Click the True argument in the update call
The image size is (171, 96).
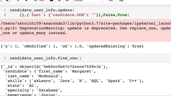(x=122, y=15)
